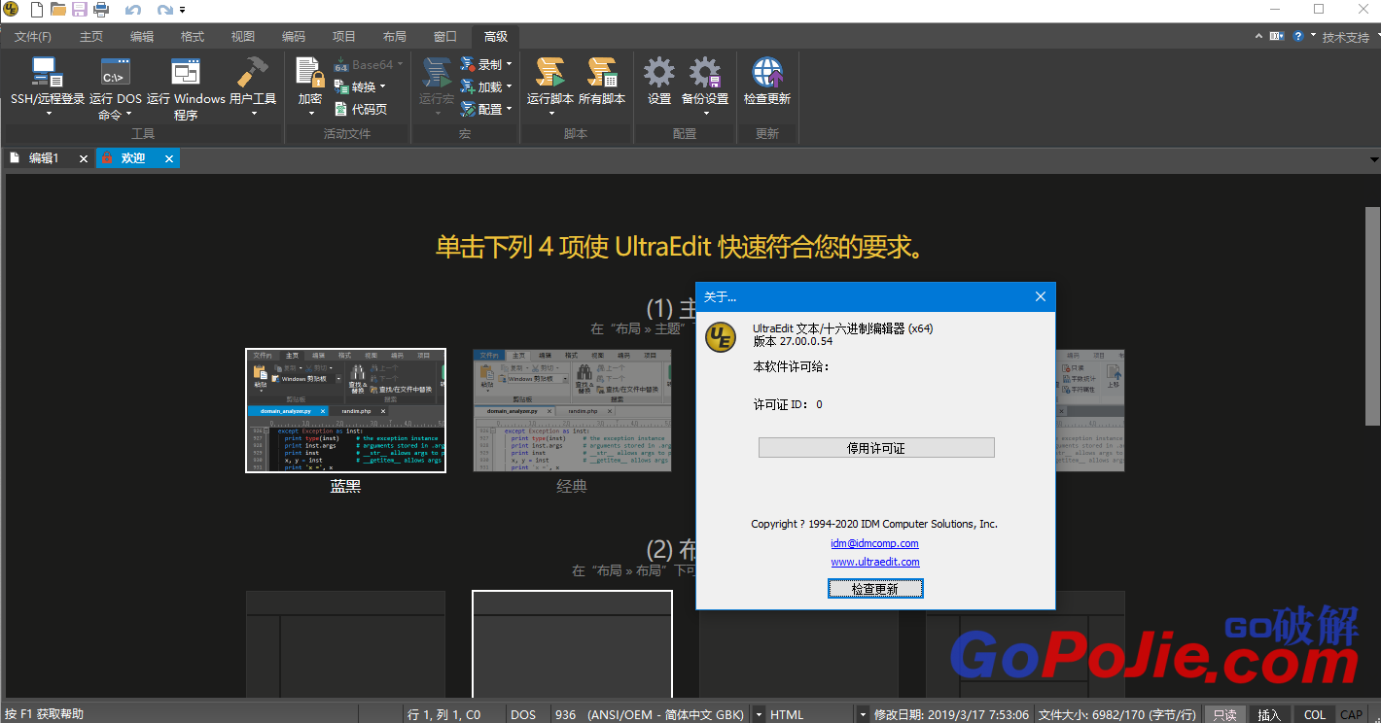Click the UltraEdit logo in title bar
Viewport: 1381px width, 723px height.
(x=12, y=11)
